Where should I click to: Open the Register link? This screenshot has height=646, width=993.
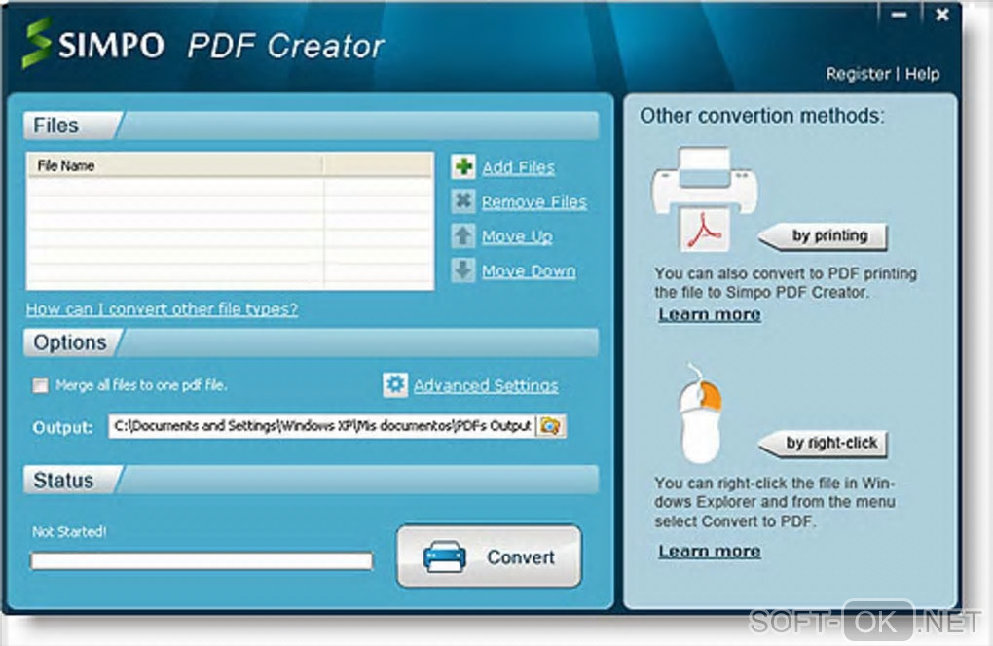pyautogui.click(x=858, y=74)
